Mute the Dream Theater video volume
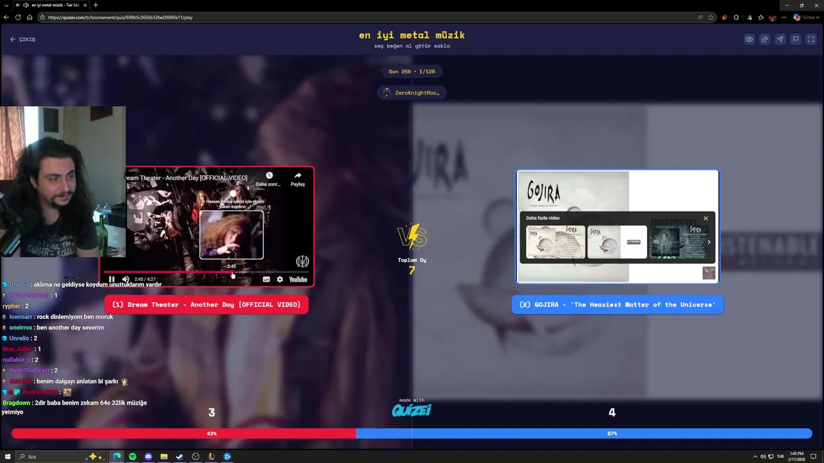Viewport: 824px width, 463px height. [126, 279]
